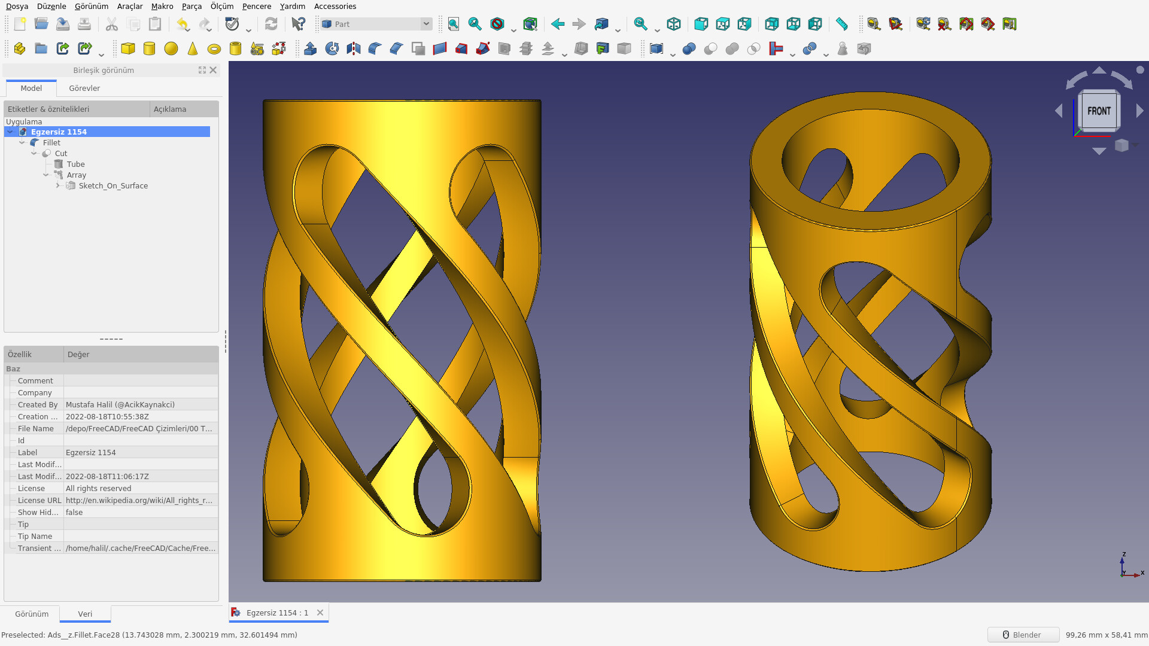Select the Tube item in the model tree

click(x=75, y=164)
